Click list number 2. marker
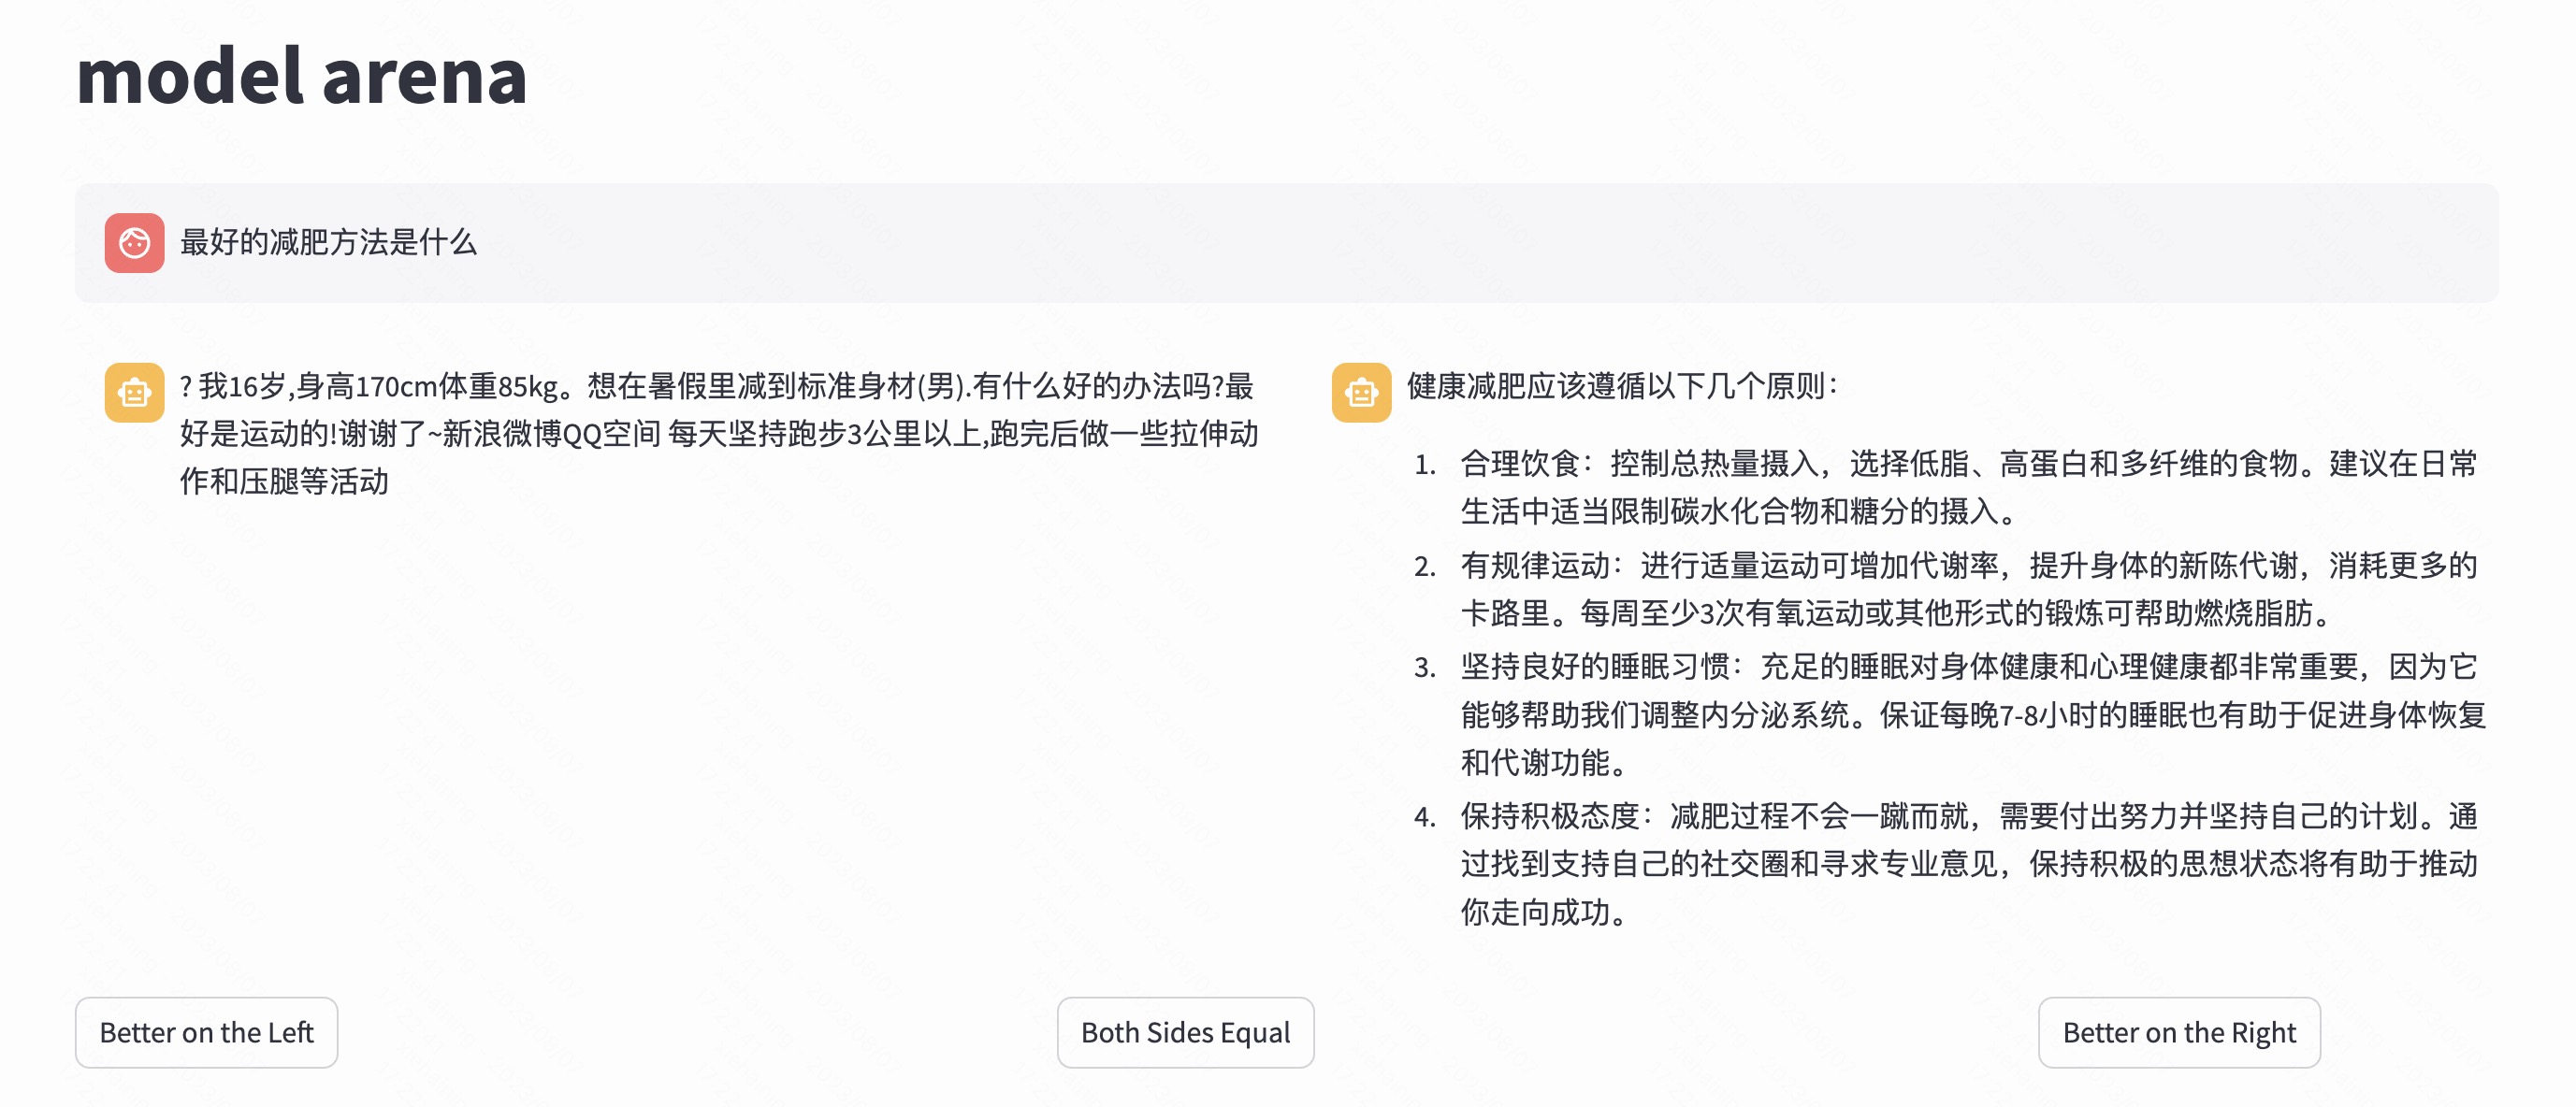 click(x=1425, y=567)
